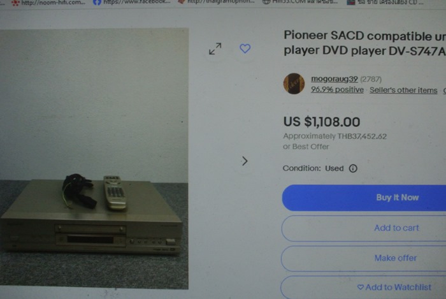Screen dimensions: 446x299
Task: Toggle the heart watchlist icon on image
Action: 245,48
